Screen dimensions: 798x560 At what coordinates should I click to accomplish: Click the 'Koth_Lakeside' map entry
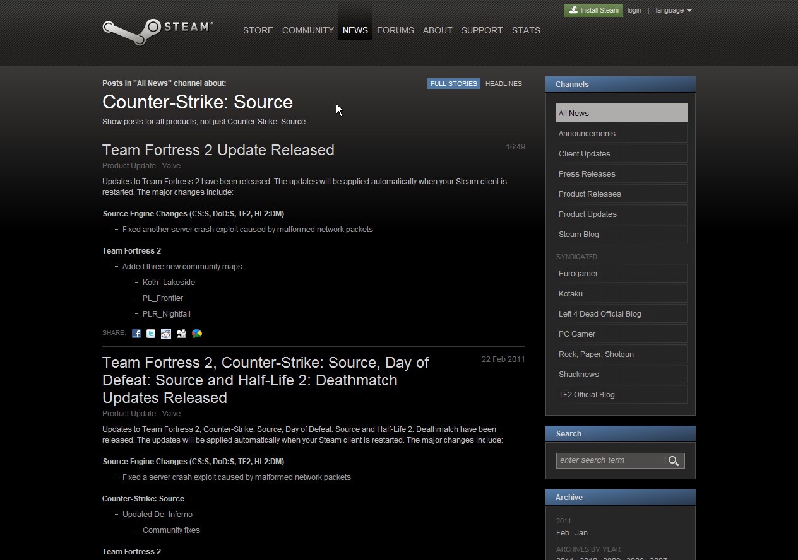click(x=169, y=283)
